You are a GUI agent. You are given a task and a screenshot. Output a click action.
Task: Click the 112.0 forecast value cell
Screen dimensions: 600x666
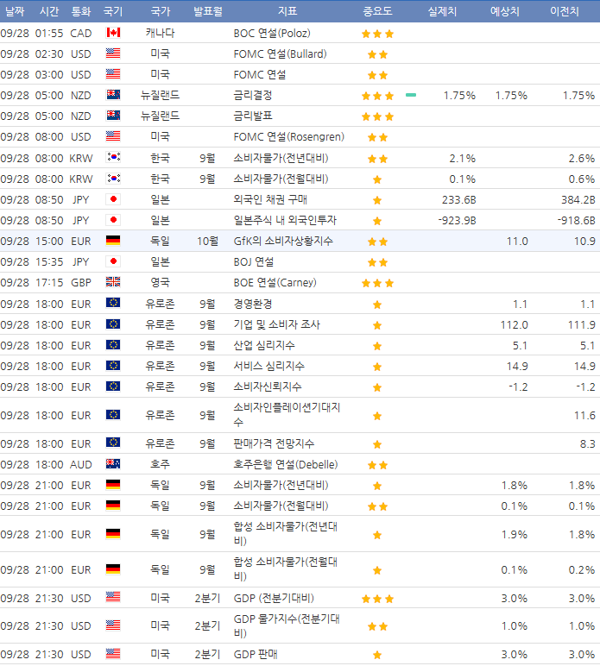(x=515, y=325)
